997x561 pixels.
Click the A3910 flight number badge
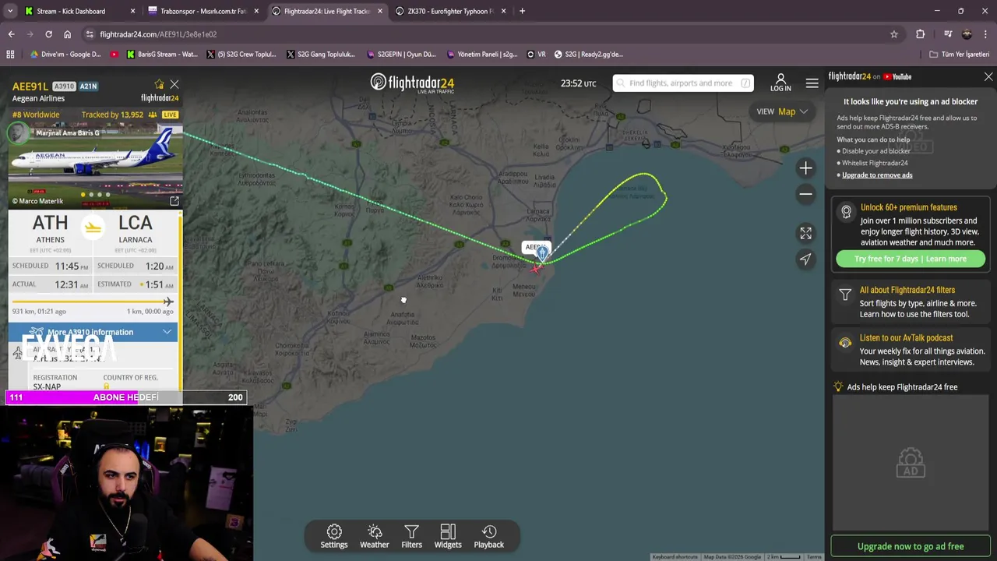tap(64, 86)
